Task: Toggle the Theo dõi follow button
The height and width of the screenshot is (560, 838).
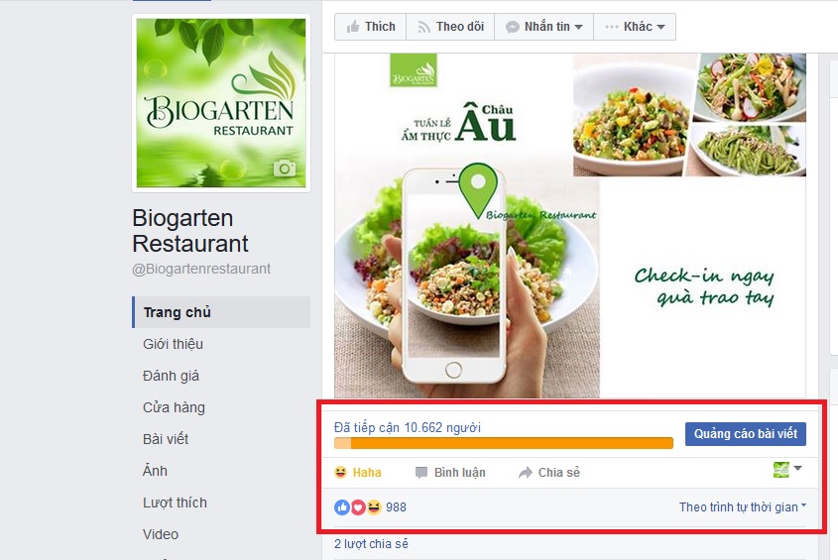Action: [450, 27]
